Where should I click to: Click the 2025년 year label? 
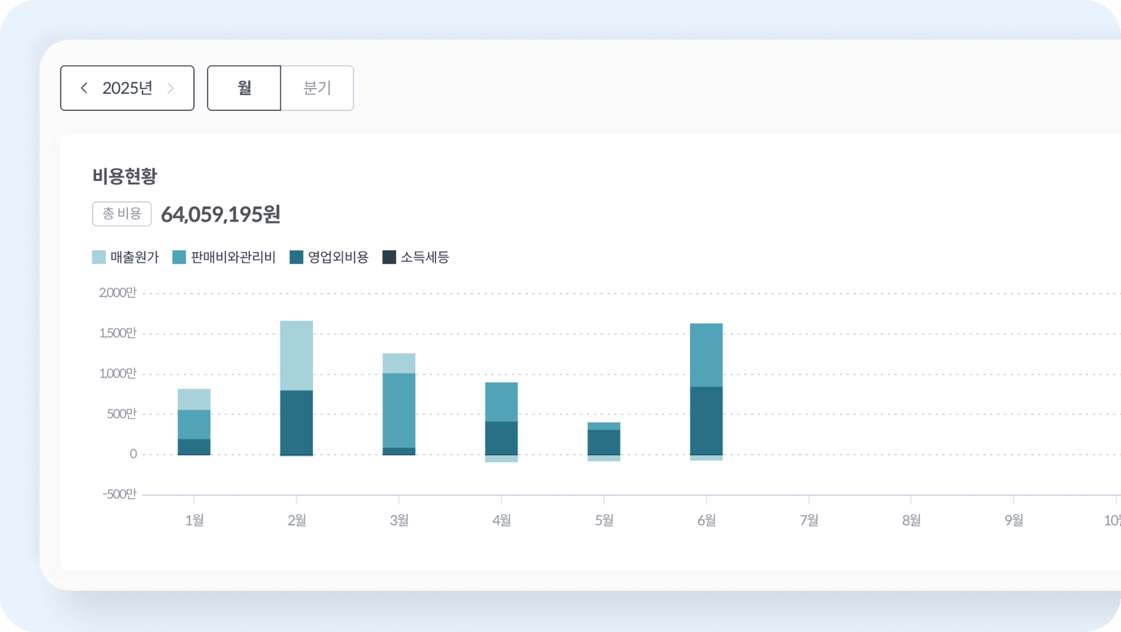click(127, 88)
